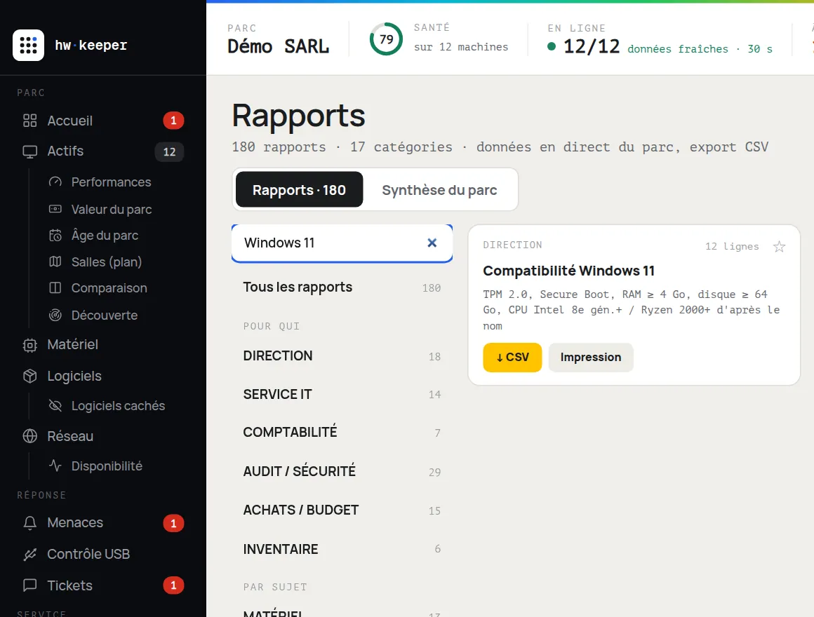Open Comparaison page
The width and height of the screenshot is (814, 617).
point(109,287)
